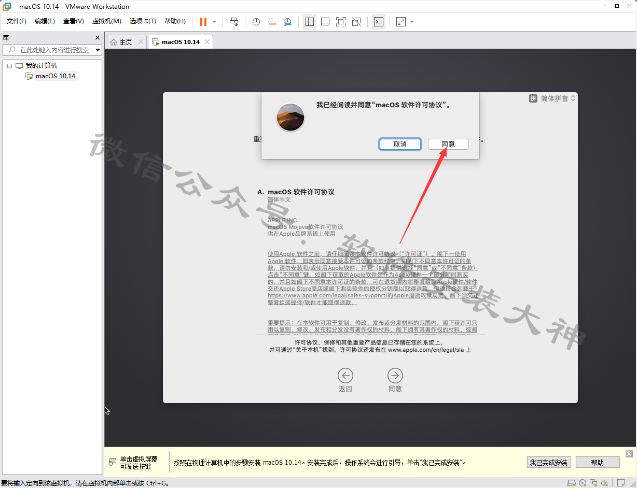This screenshot has width=637, height=488.
Task: Click the 帮助 button in install bar
Action: pos(598,462)
